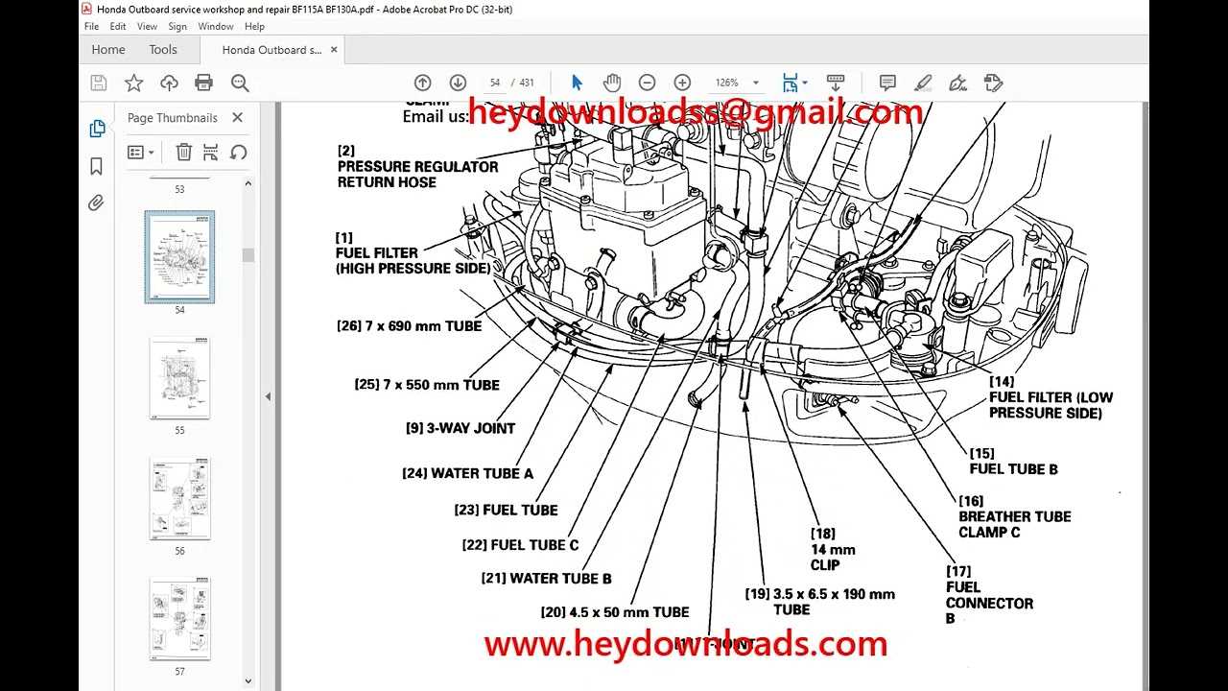
Task: Open the Edit menu
Action: [x=117, y=27]
